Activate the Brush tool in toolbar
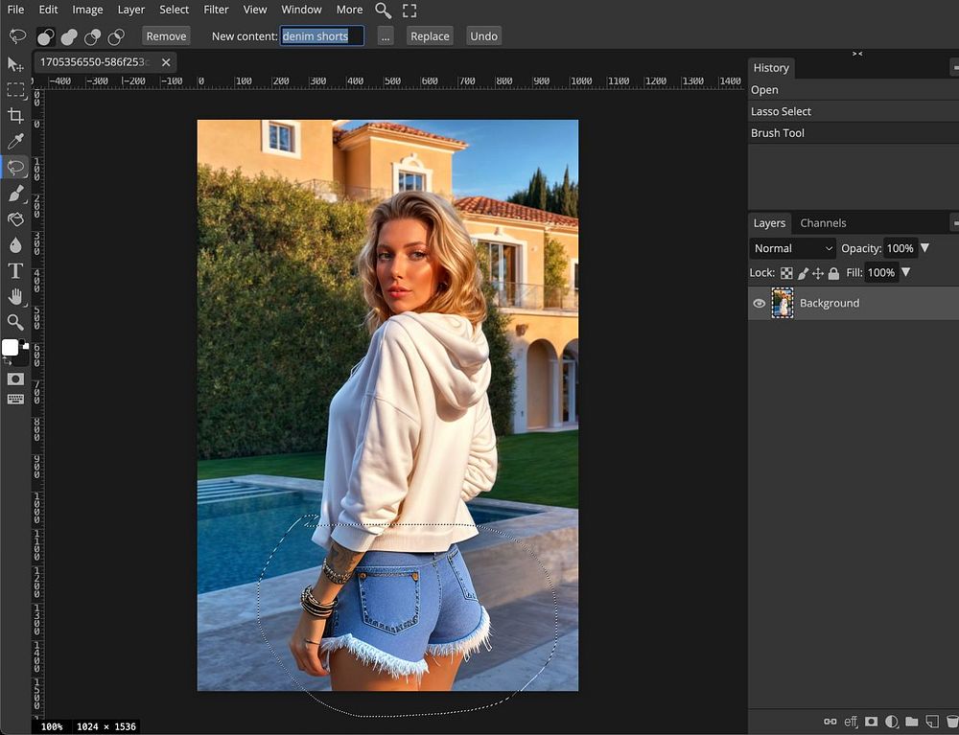The image size is (959, 735). pos(15,194)
